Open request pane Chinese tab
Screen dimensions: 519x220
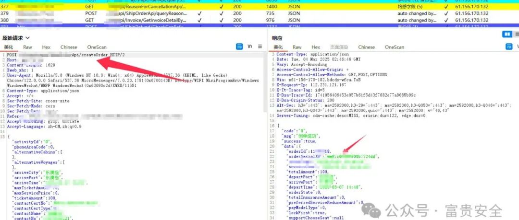69,47
